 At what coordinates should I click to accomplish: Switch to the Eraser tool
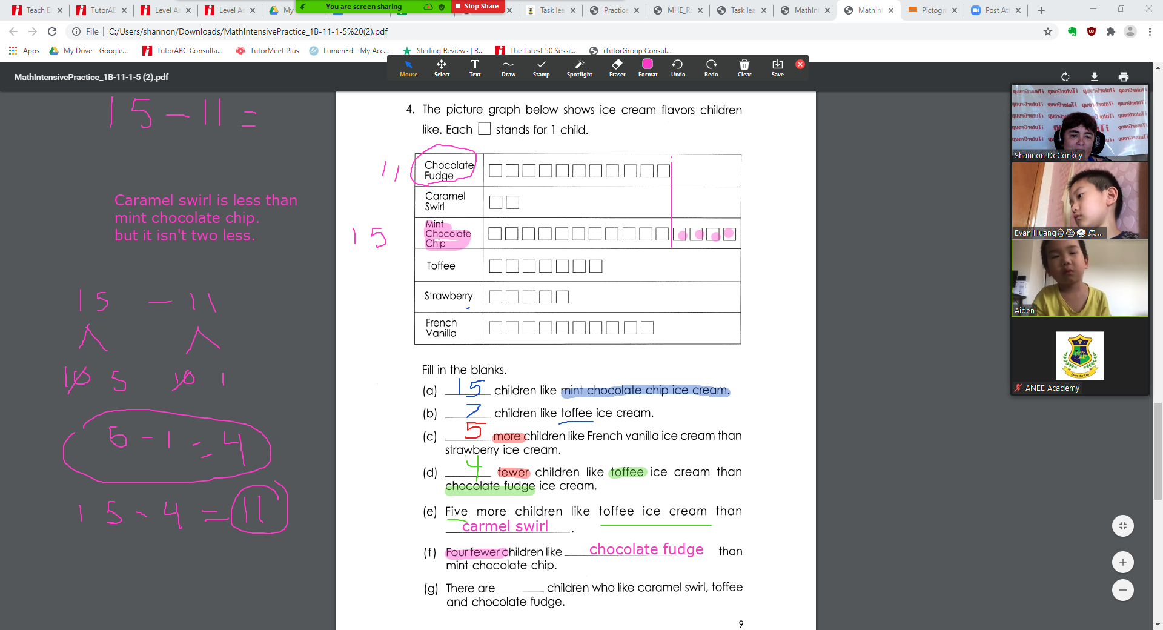pyautogui.click(x=617, y=68)
